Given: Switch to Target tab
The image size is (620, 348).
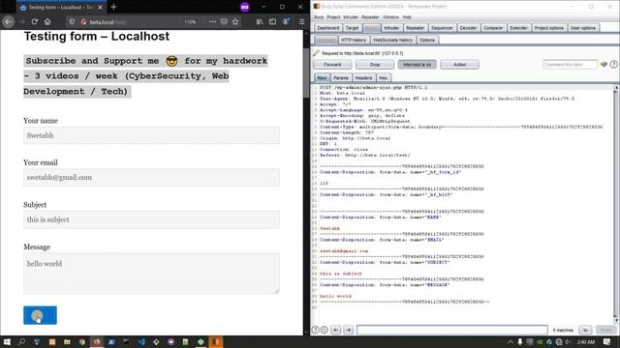Looking at the screenshot, I should 352,28.
